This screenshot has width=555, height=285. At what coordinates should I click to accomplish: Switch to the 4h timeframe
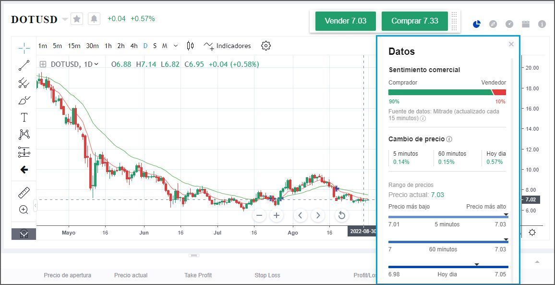coord(134,46)
